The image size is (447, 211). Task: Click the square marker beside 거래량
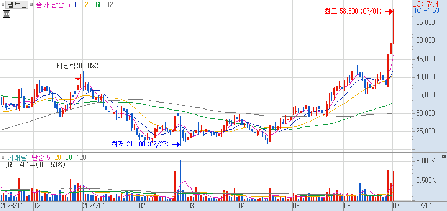[x=3, y=157]
